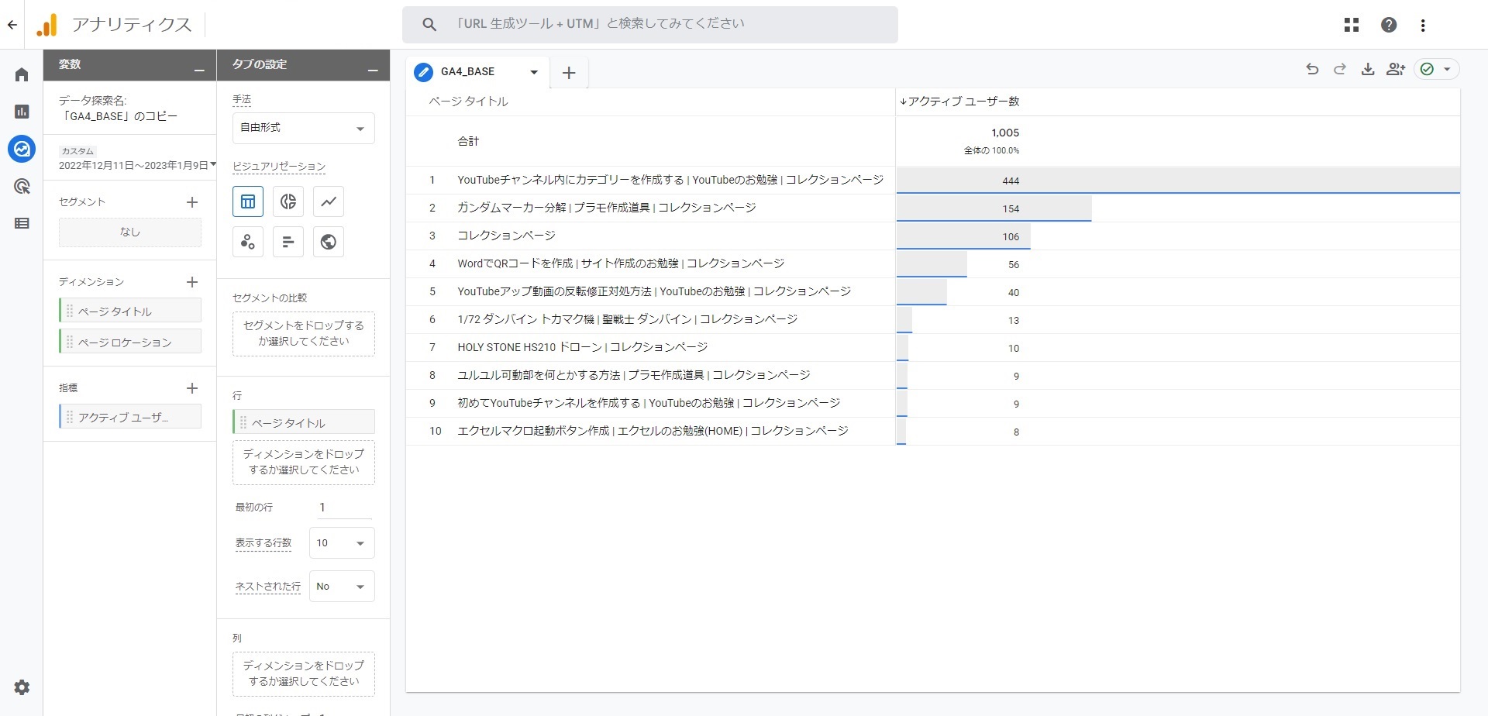Screen dimensions: 1488x716
Task: Open the Explore icon in sidebar
Action: pyautogui.click(x=22, y=148)
